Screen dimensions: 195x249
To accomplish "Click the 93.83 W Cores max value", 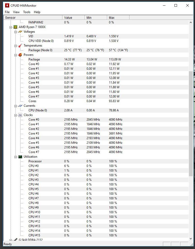I will pyautogui.click(x=114, y=101).
